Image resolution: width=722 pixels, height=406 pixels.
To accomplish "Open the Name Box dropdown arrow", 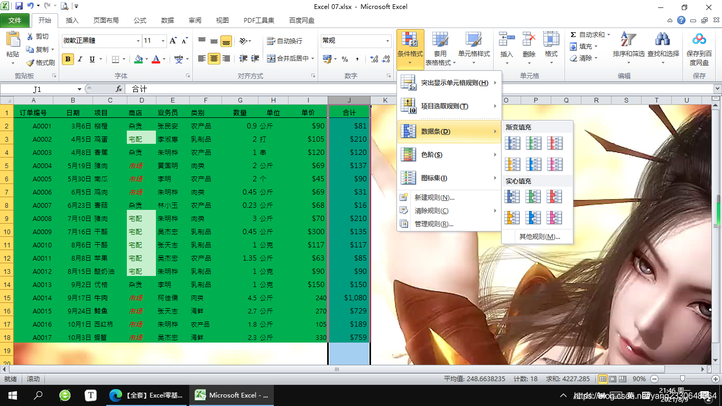I will pyautogui.click(x=79, y=89).
